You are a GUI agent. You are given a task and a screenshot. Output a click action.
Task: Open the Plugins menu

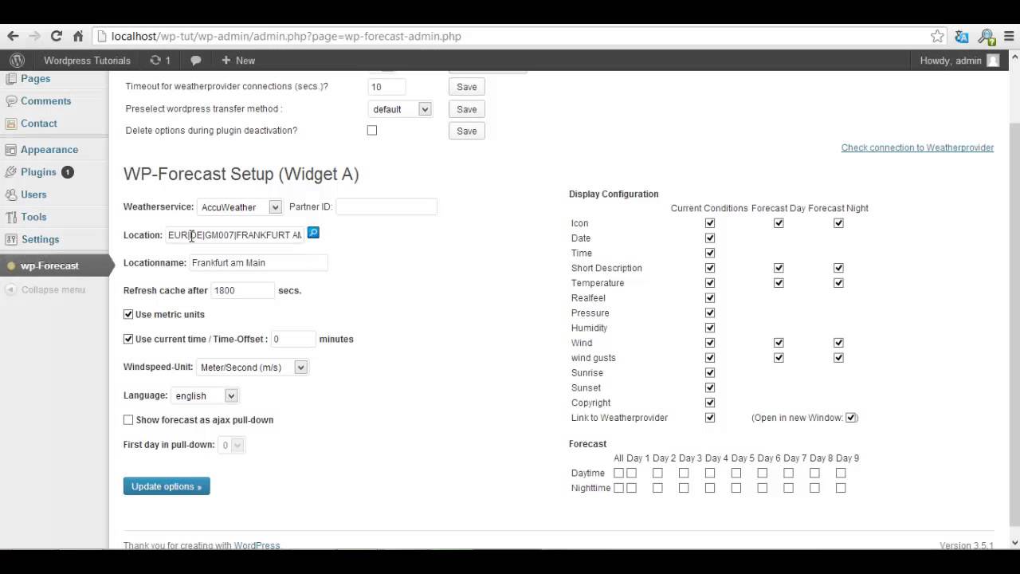[38, 172]
